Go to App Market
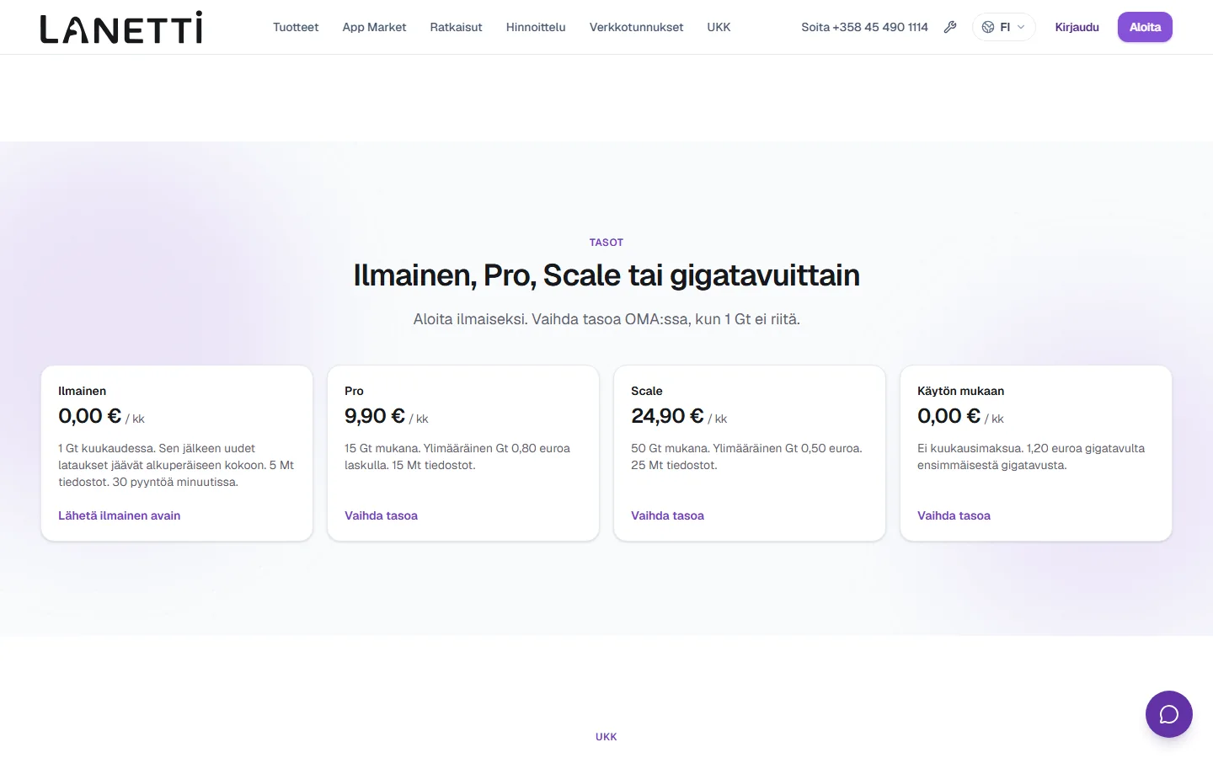This screenshot has width=1213, height=758. click(x=374, y=27)
